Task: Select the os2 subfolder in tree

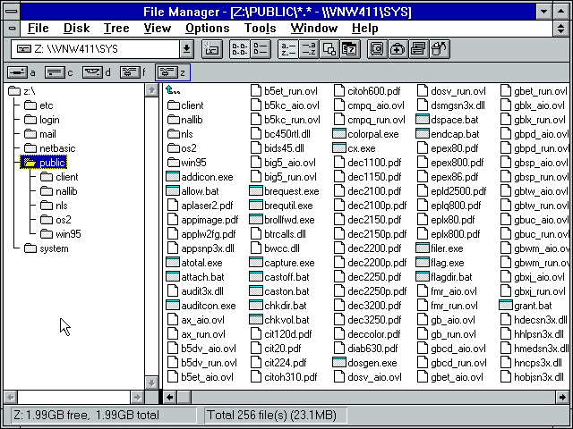Action: pyautogui.click(x=56, y=220)
